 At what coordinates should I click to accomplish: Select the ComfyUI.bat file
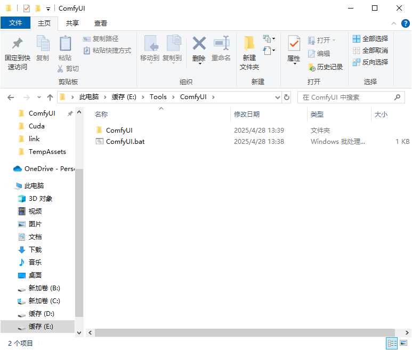[x=125, y=142]
